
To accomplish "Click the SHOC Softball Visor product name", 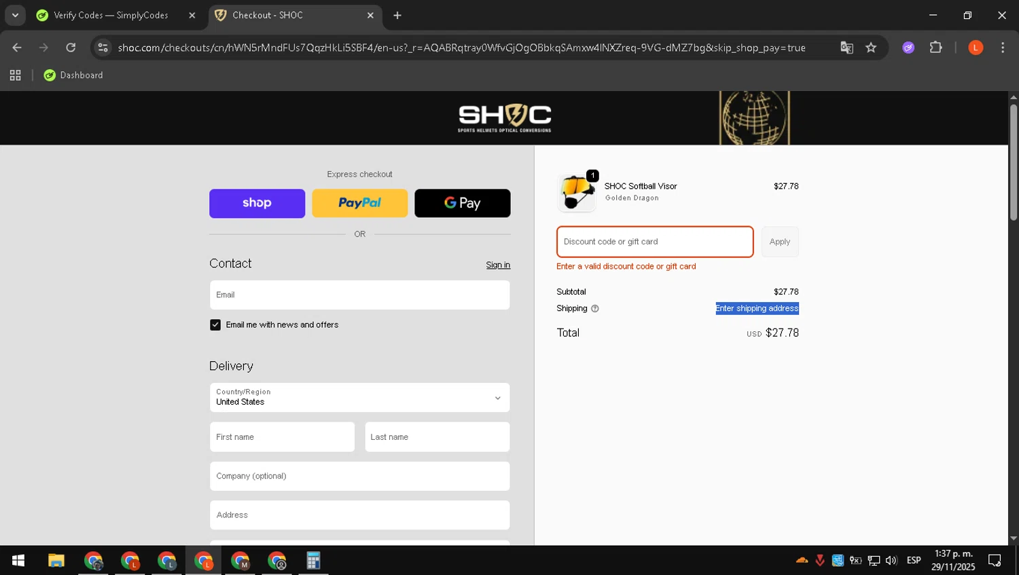I will click(641, 186).
